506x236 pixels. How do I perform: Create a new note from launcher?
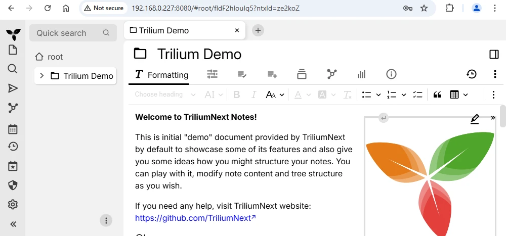pyautogui.click(x=13, y=50)
